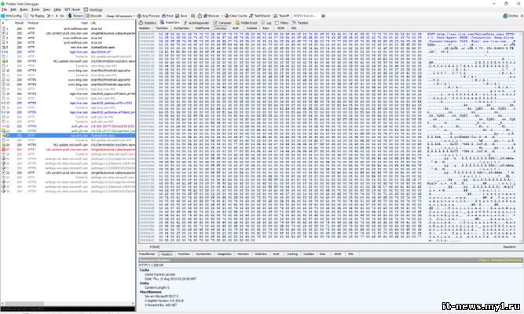Select the response Cookies tab
The image size is (524, 314).
click(x=309, y=254)
